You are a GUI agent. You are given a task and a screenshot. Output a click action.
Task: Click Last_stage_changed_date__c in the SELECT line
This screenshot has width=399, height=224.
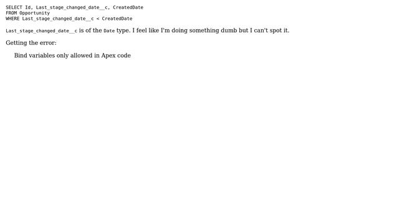[73, 7]
